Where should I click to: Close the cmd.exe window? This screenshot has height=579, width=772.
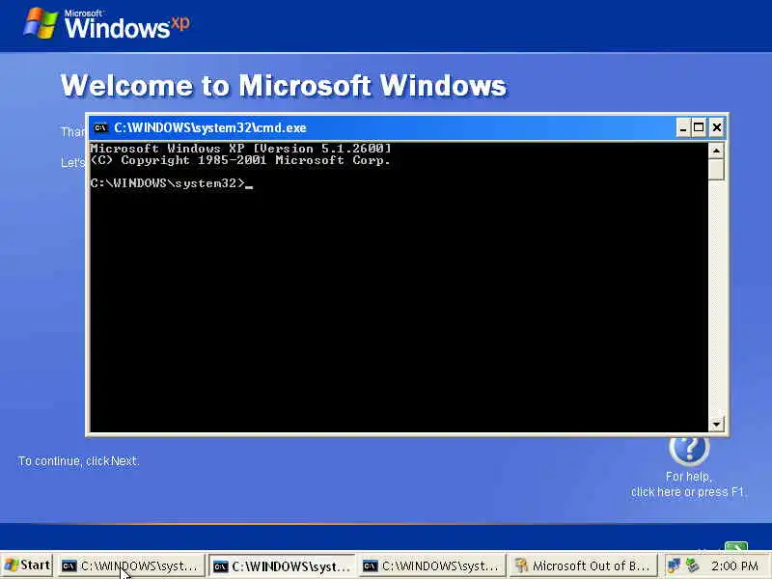tap(716, 128)
